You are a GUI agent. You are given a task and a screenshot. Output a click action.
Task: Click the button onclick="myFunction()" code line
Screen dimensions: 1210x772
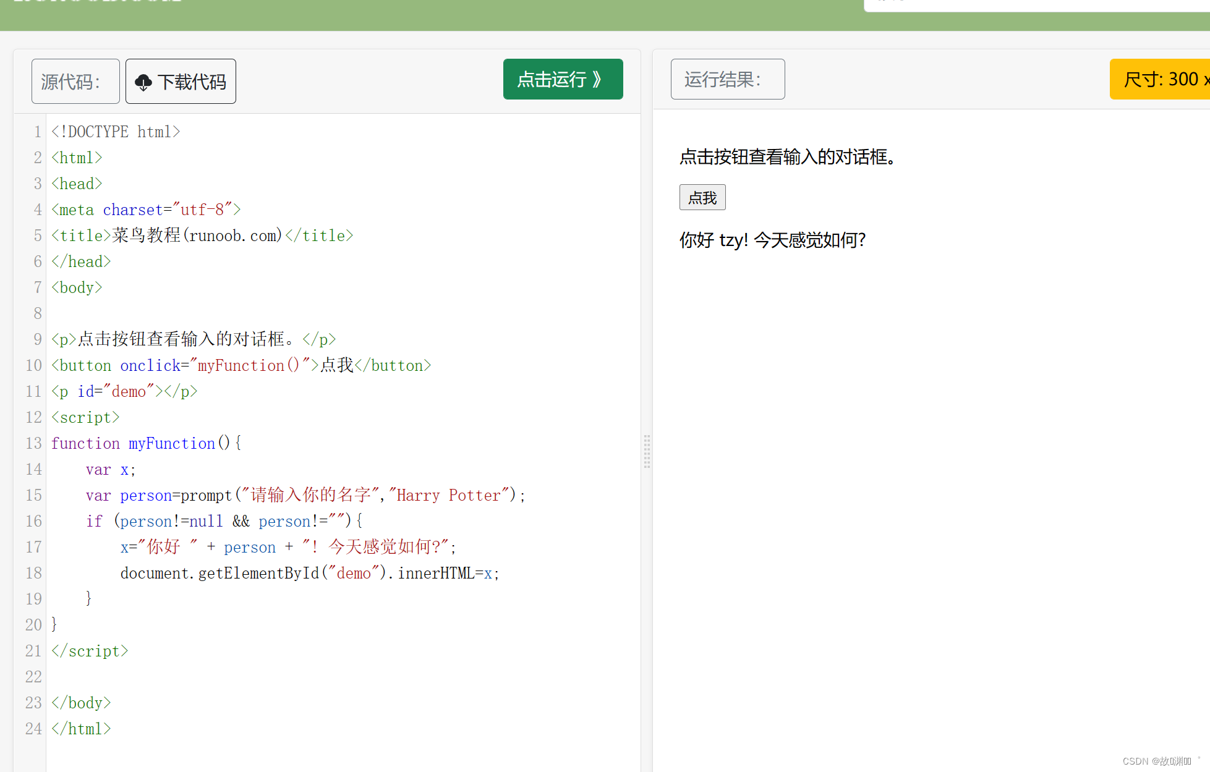tap(241, 365)
